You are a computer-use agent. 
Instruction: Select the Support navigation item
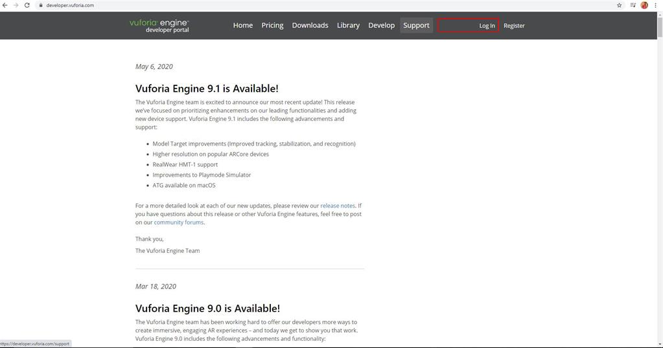(x=416, y=25)
